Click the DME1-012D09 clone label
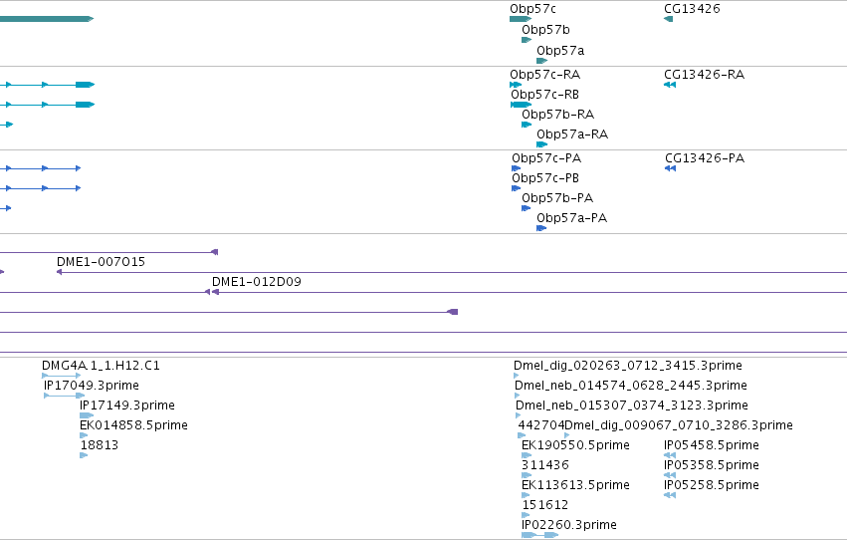 click(257, 282)
